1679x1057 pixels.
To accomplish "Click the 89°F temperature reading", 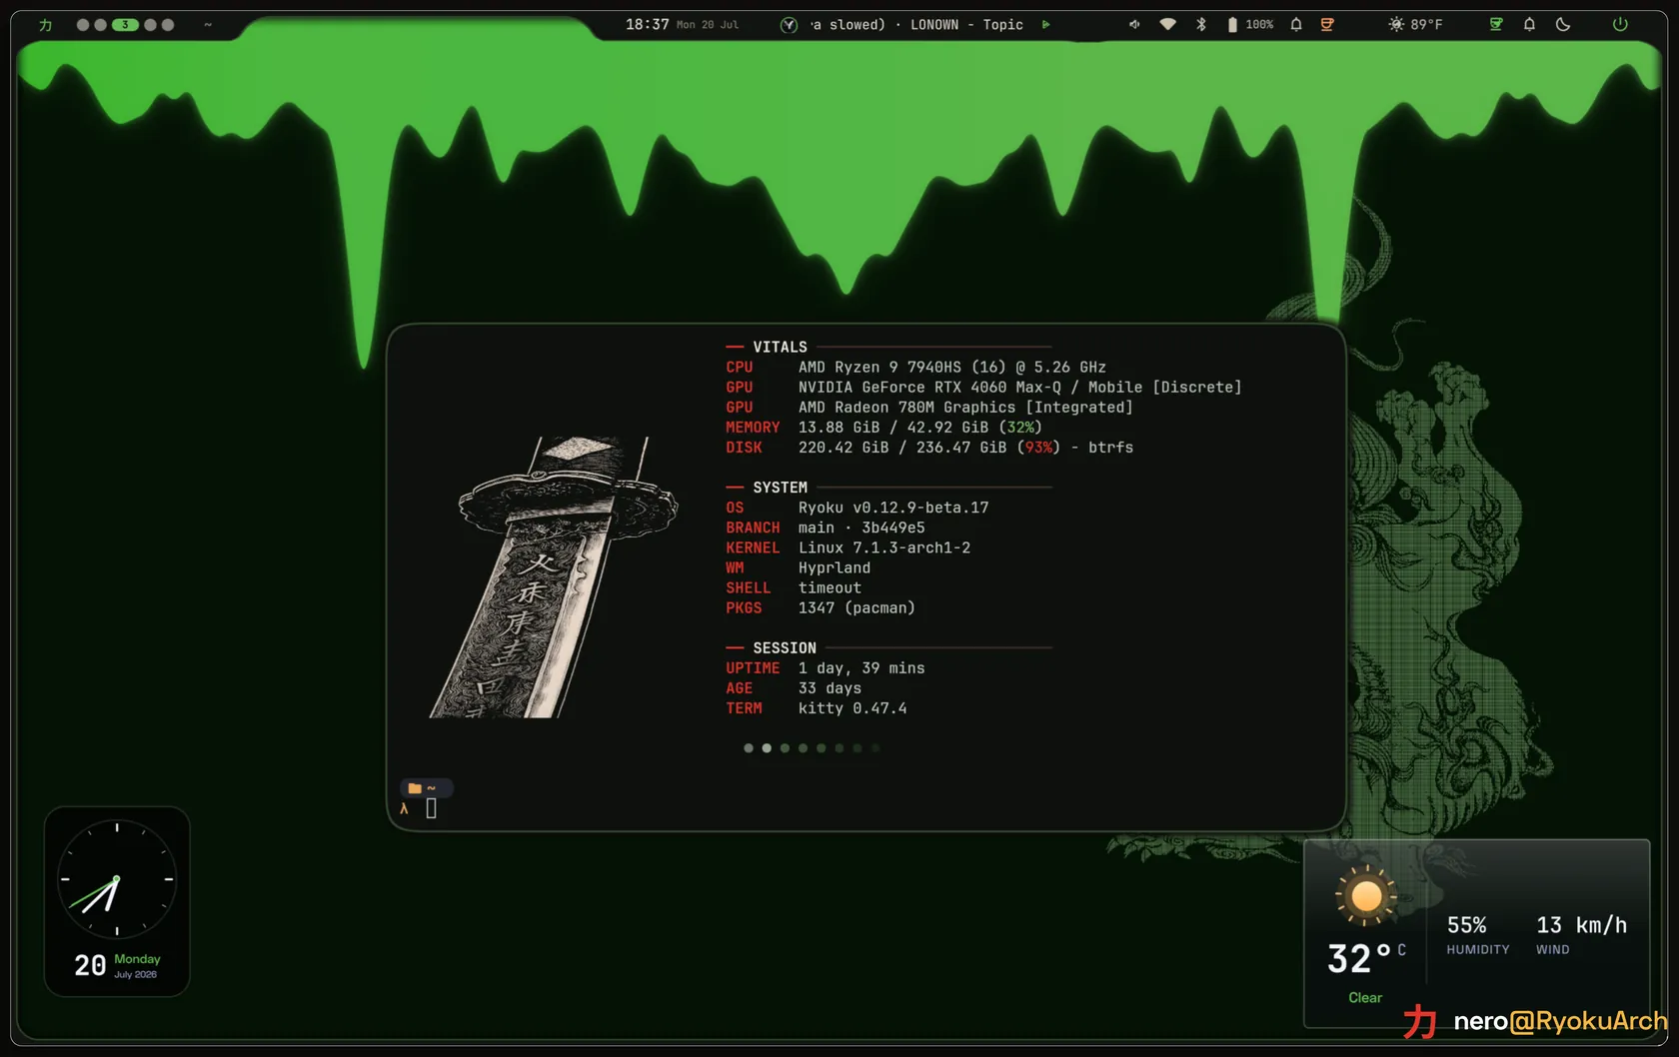I will coord(1426,25).
